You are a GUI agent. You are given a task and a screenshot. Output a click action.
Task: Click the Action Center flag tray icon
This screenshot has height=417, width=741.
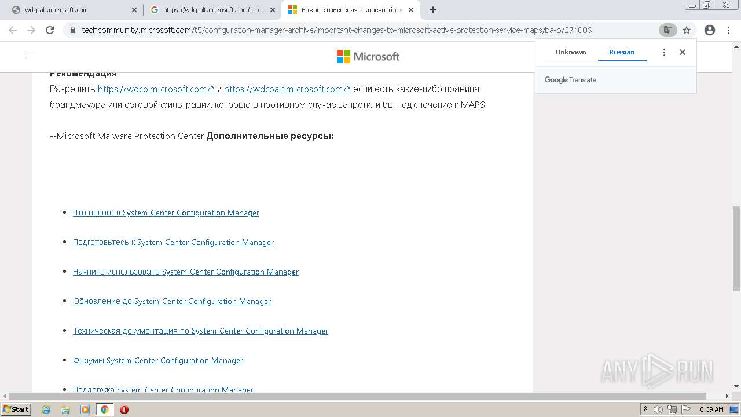pos(687,409)
